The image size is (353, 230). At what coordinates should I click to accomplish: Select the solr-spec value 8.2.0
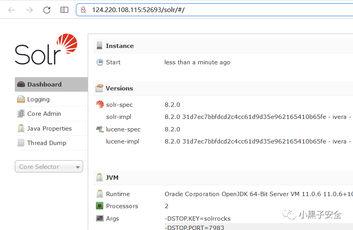[x=172, y=105]
